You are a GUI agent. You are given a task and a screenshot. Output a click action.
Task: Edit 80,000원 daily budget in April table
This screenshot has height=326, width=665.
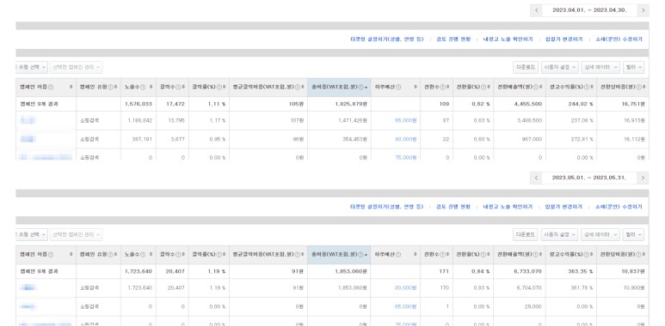pos(406,139)
